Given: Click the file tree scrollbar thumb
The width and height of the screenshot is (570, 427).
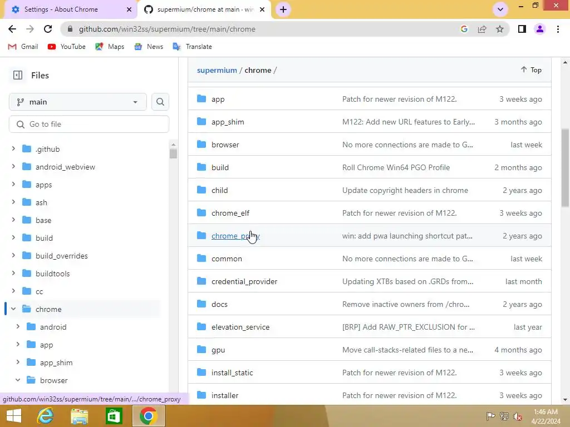Looking at the screenshot, I should click(x=174, y=153).
